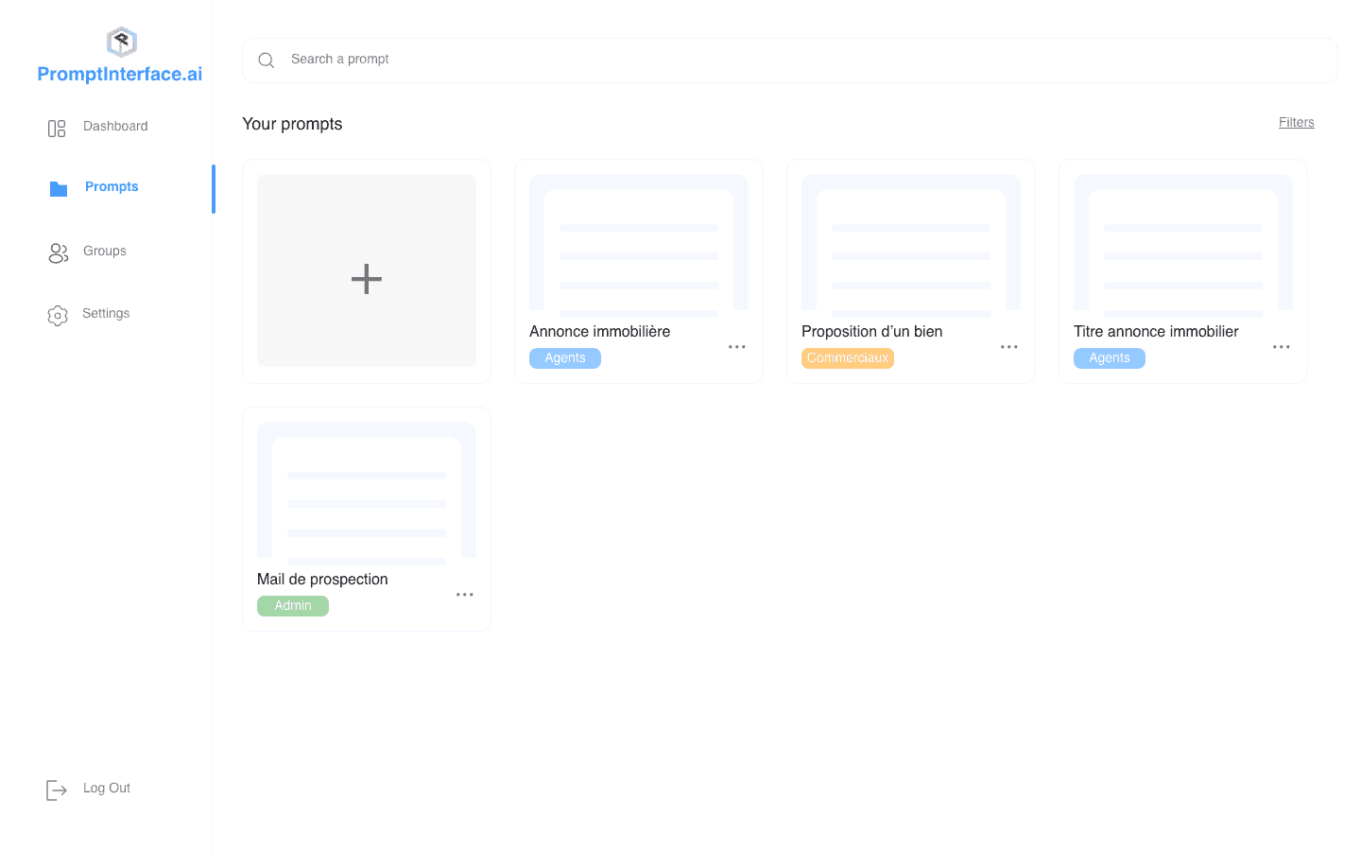Switch to the Groups tab in sidebar
The image size is (1361, 851).
[105, 251]
